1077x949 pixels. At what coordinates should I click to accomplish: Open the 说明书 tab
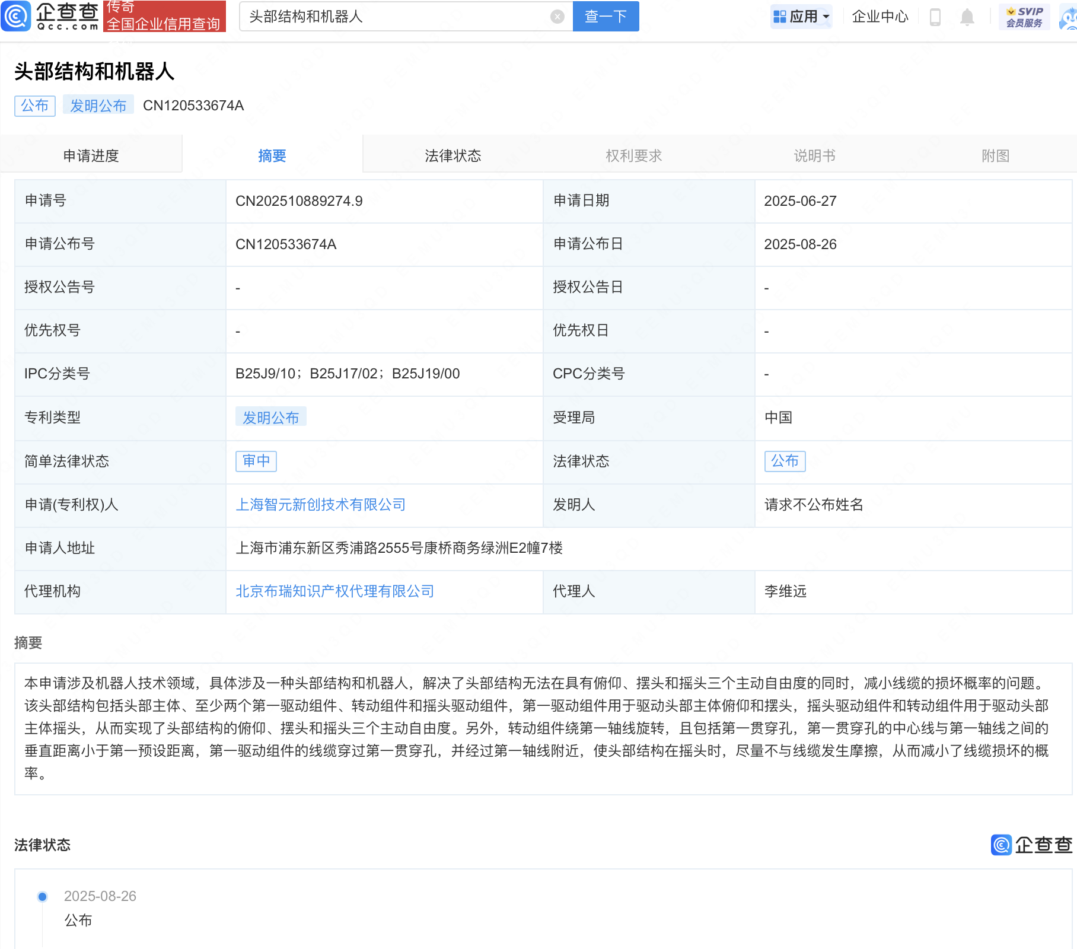click(814, 155)
